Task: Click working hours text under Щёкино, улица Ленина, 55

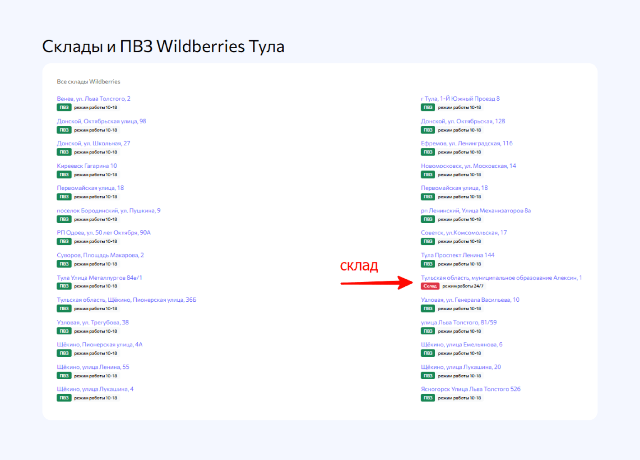Action: point(96,376)
